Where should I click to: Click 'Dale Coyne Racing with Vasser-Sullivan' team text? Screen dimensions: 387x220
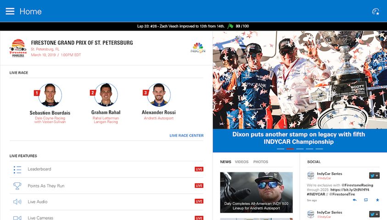pyautogui.click(x=50, y=120)
